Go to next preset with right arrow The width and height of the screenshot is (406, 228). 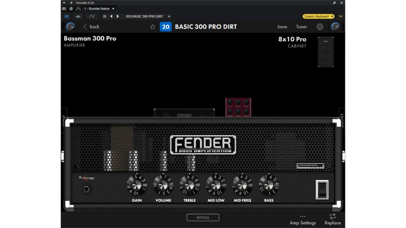point(118,16)
